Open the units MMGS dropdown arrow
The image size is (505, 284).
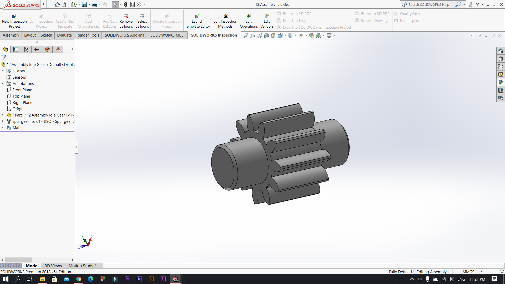pos(482,272)
